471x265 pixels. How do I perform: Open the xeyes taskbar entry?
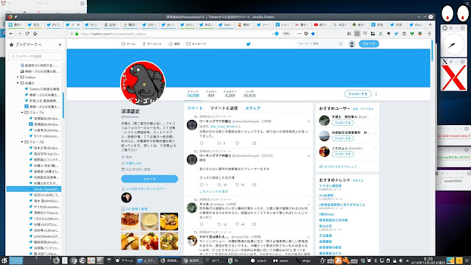pos(280,261)
